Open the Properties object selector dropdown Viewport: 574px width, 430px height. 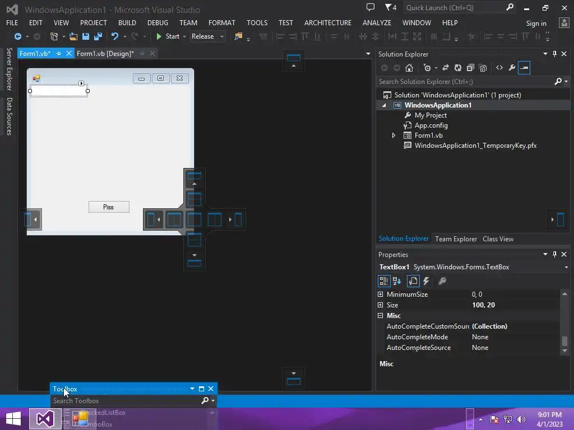[566, 267]
